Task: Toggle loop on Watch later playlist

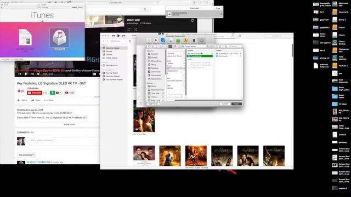Action: click(x=129, y=29)
